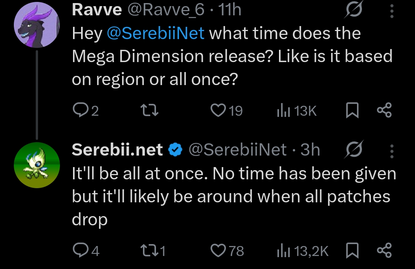Open Ravve's purple dragon profile picture
The image size is (415, 269).
(x=37, y=27)
